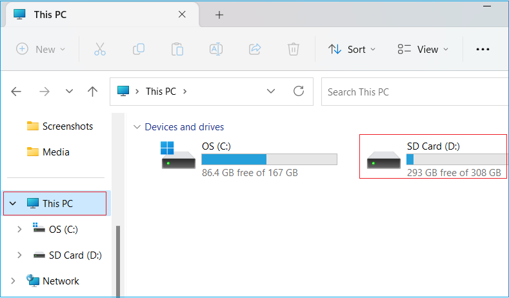Image resolution: width=509 pixels, height=298 pixels.
Task: Open a new tab with plus button
Action: coord(219,15)
